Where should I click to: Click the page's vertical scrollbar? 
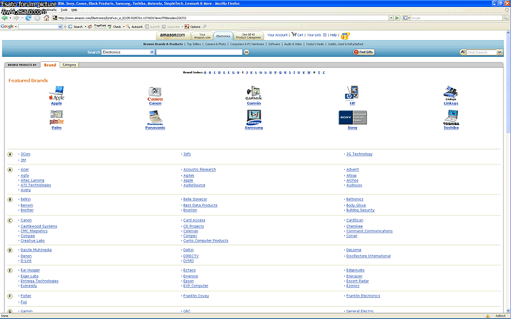(x=508, y=172)
